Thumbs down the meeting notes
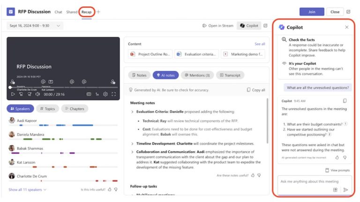Screen dimensions: 360x202 (x=259, y=175)
